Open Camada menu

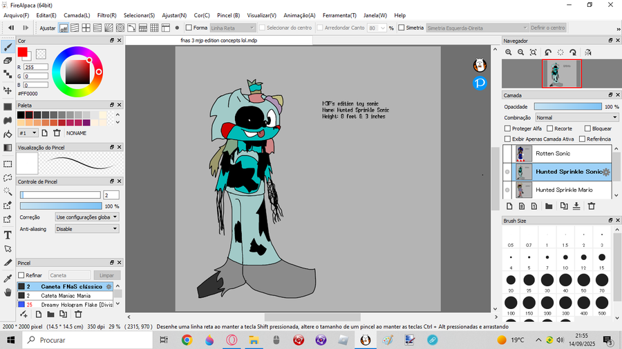click(x=77, y=15)
